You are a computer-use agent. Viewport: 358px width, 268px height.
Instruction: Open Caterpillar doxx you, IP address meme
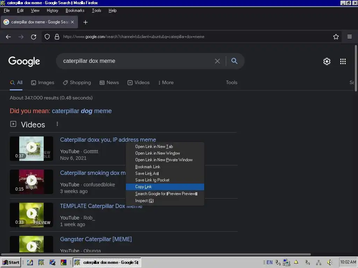108,140
